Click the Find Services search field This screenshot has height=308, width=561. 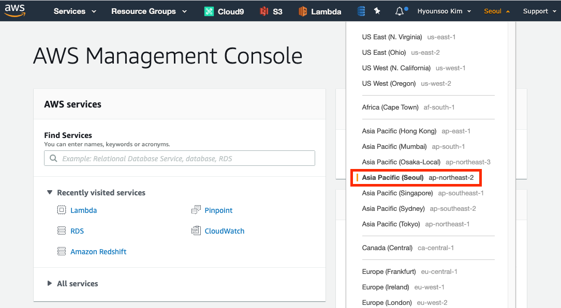click(180, 158)
